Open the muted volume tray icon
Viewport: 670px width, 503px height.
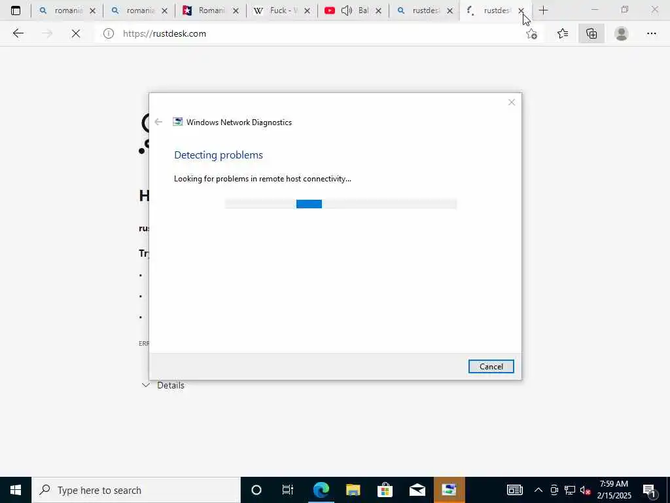point(585,490)
